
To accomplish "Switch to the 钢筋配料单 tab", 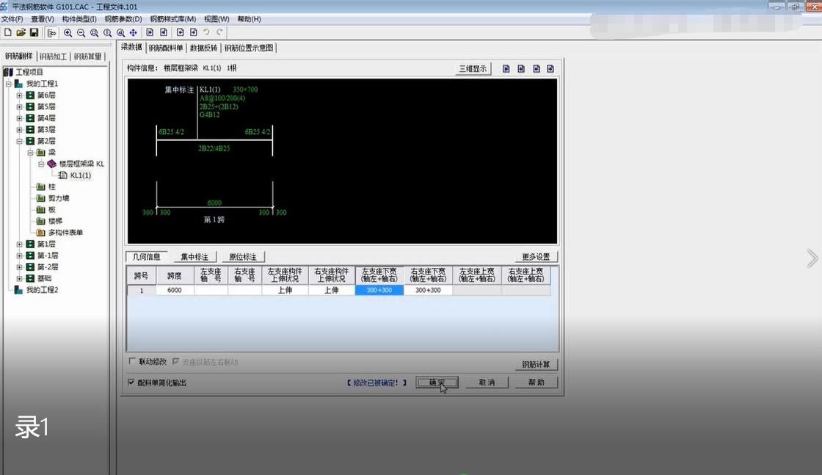I will pos(165,48).
